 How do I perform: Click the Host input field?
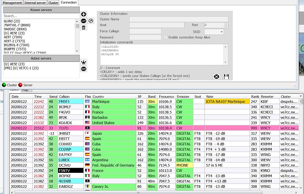pyautogui.click(x=157, y=25)
